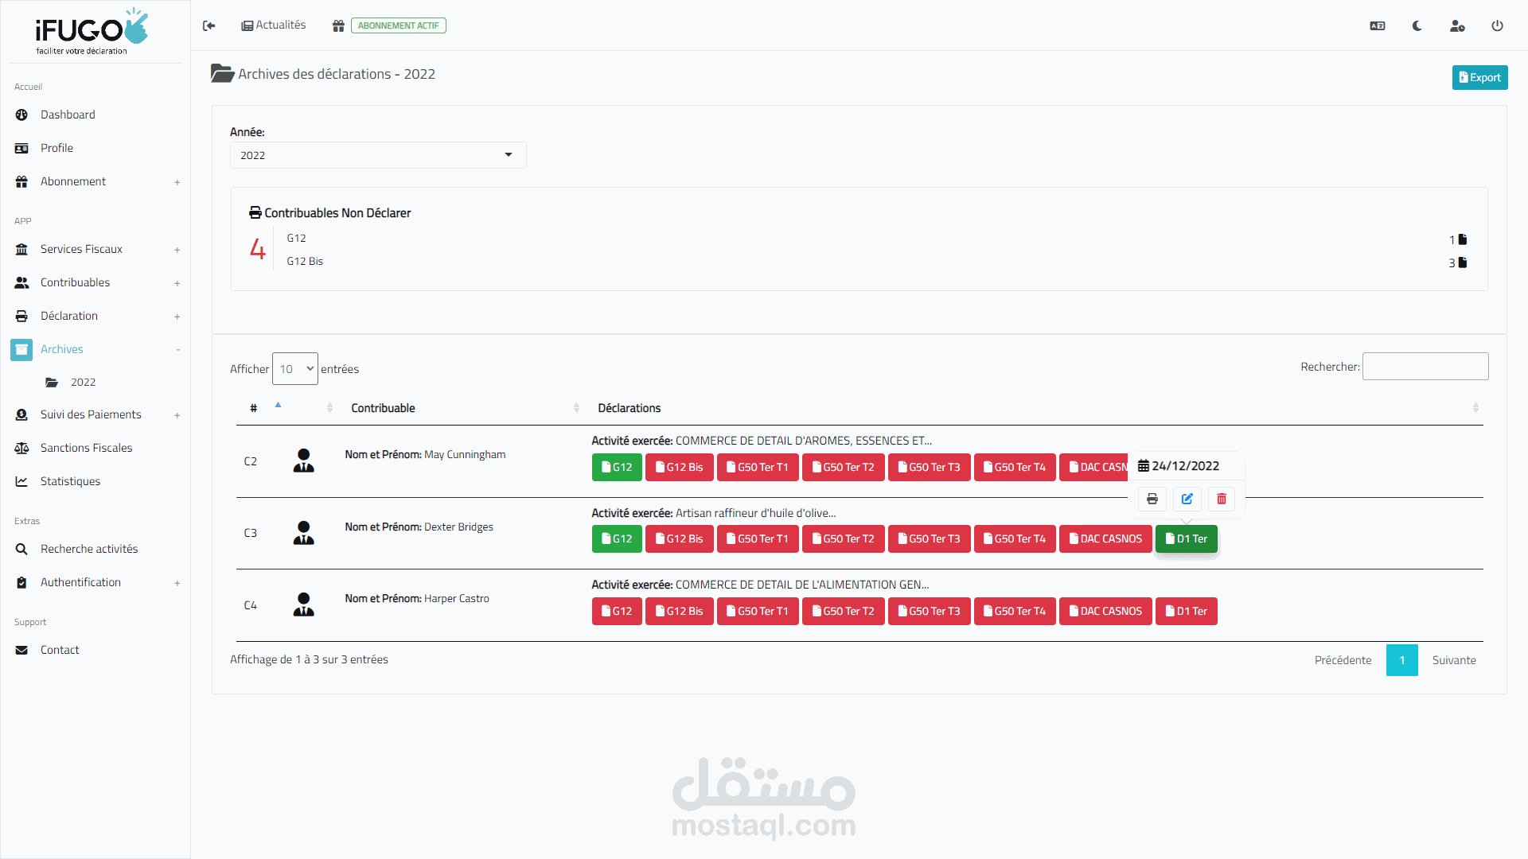Screen dimensions: 1528x859
Task: Click in the Rechercher search field
Action: pyautogui.click(x=1425, y=367)
